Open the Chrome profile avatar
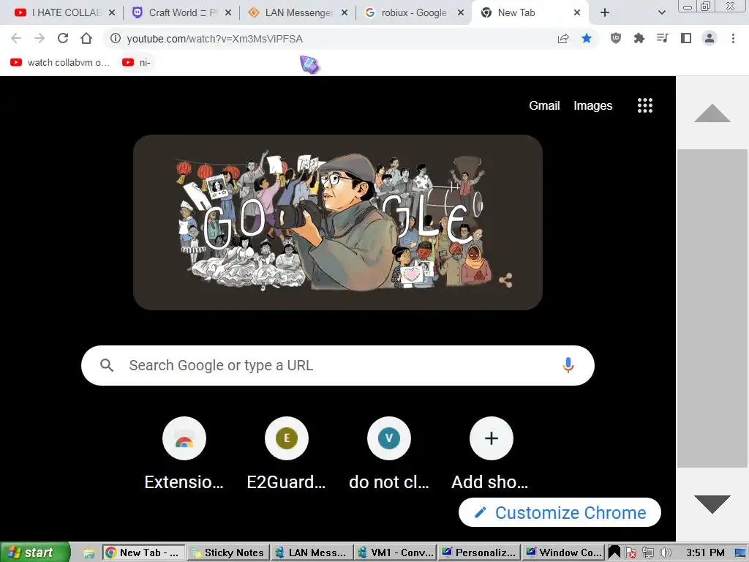This screenshot has width=749, height=562. 710,38
